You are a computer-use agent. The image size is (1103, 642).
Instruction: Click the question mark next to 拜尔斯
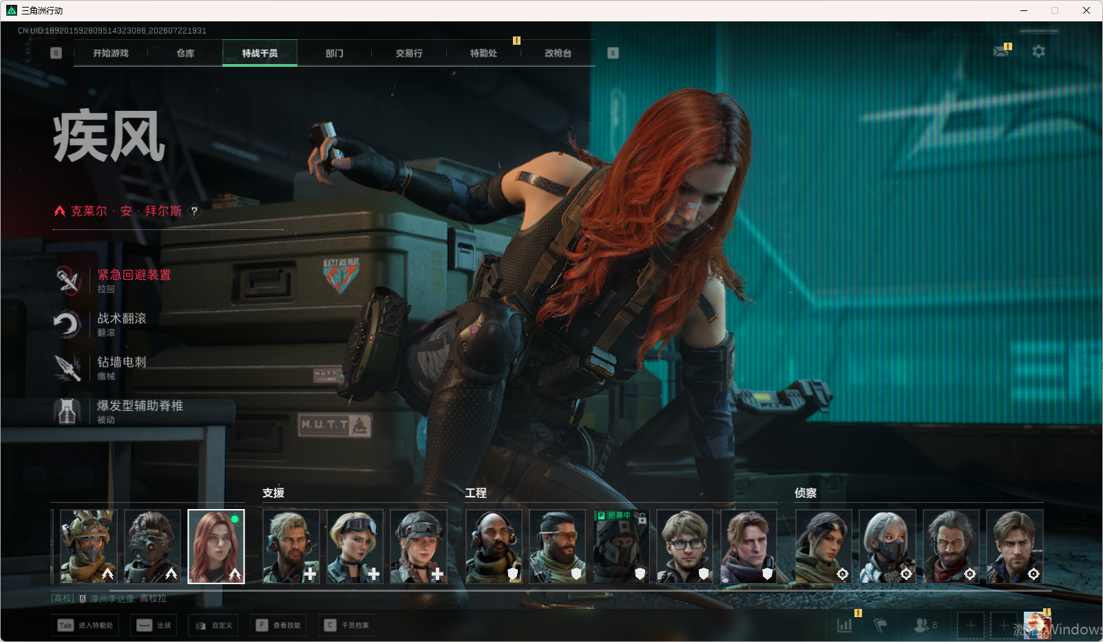pos(194,211)
